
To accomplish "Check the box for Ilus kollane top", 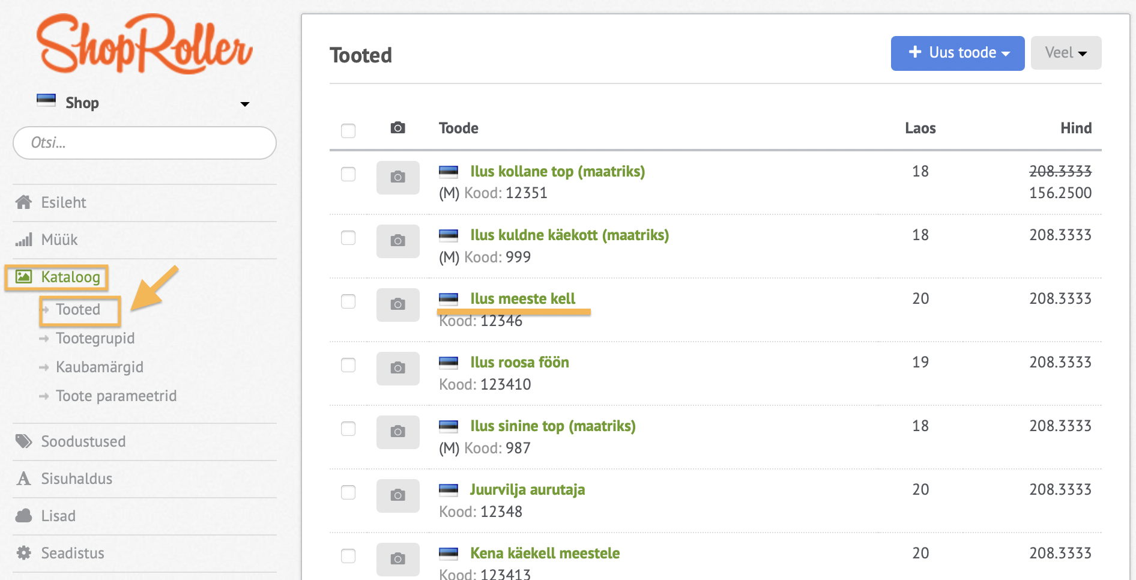I will tap(348, 174).
